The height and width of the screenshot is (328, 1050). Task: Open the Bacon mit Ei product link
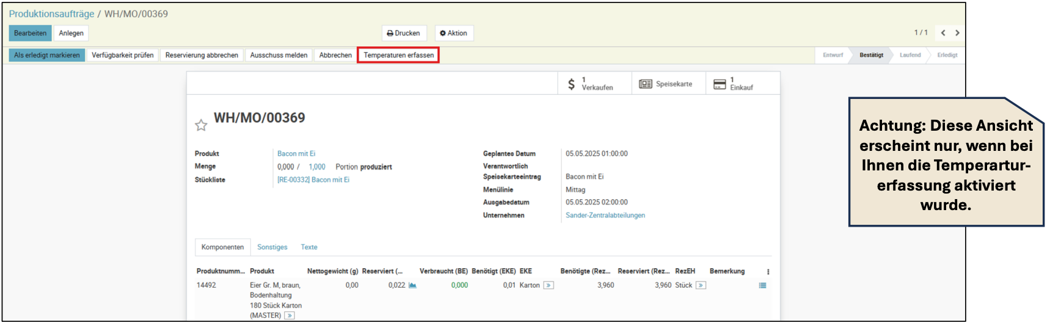[x=296, y=154]
